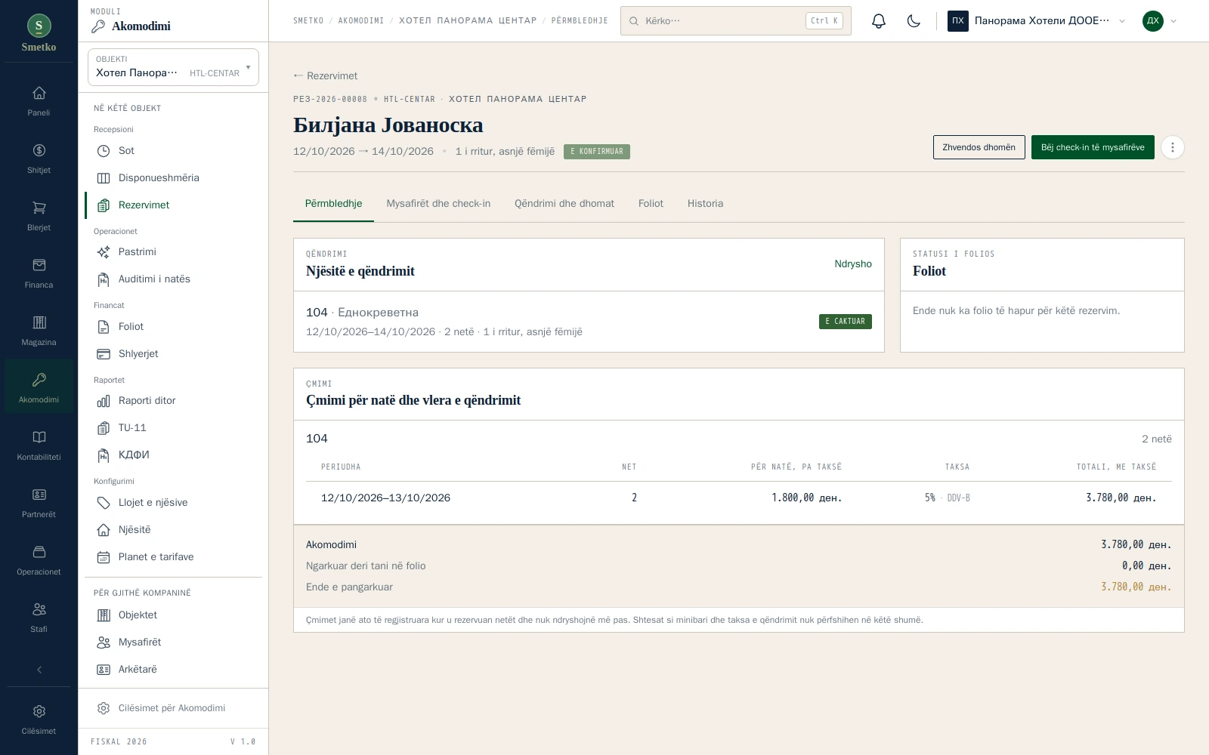Open the ДХ user avatar menu
The width and height of the screenshot is (1209, 755).
click(1160, 21)
